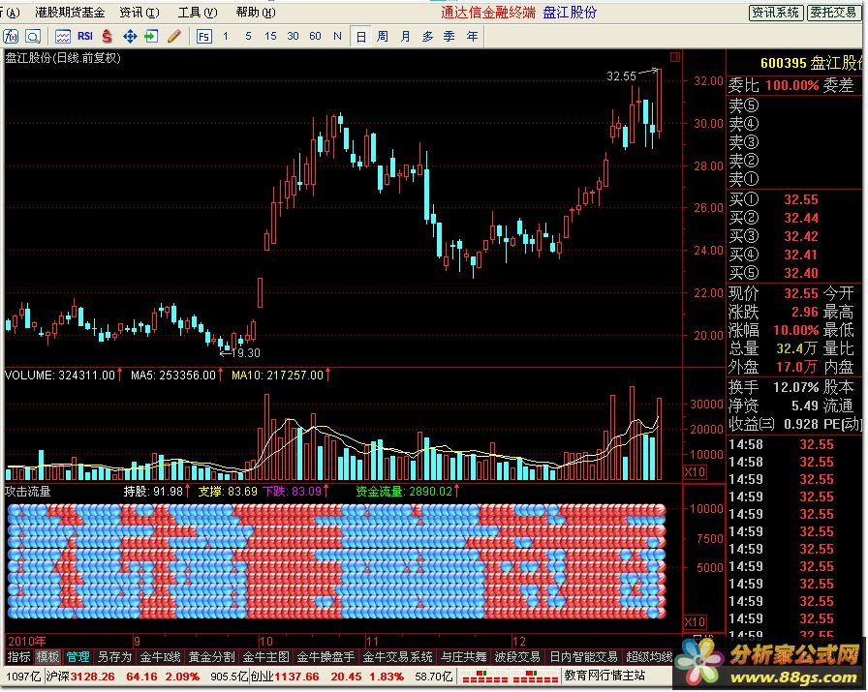Click the 600395 stock code header
The height and width of the screenshot is (692, 868).
[784, 64]
